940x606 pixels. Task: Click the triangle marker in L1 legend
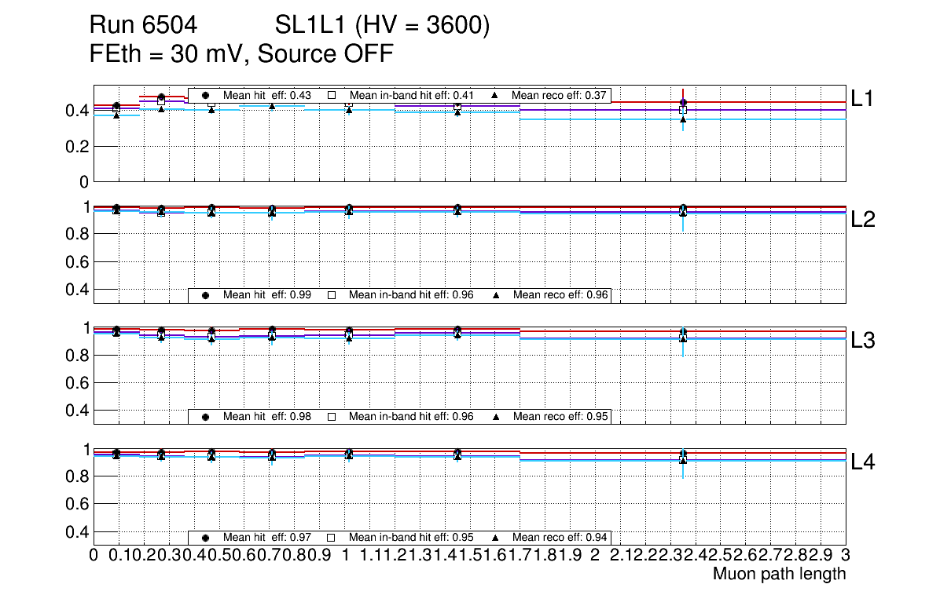(496, 96)
